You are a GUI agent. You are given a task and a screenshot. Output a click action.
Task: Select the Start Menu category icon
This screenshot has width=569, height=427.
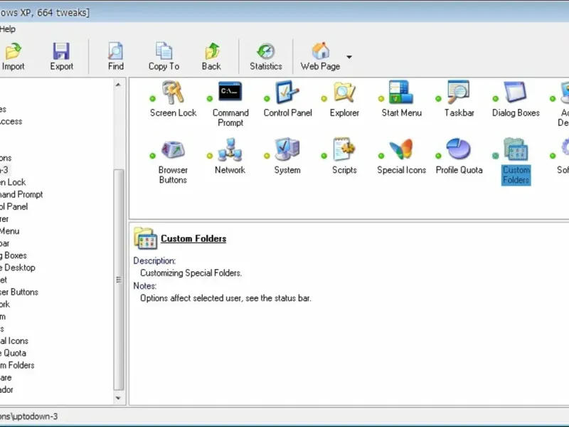[401, 93]
